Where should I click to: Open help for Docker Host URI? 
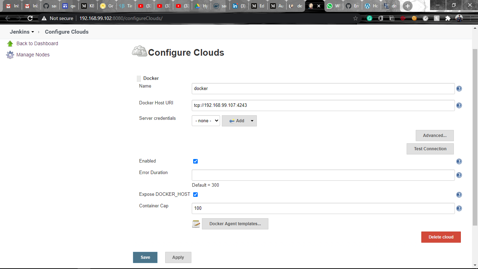click(459, 105)
